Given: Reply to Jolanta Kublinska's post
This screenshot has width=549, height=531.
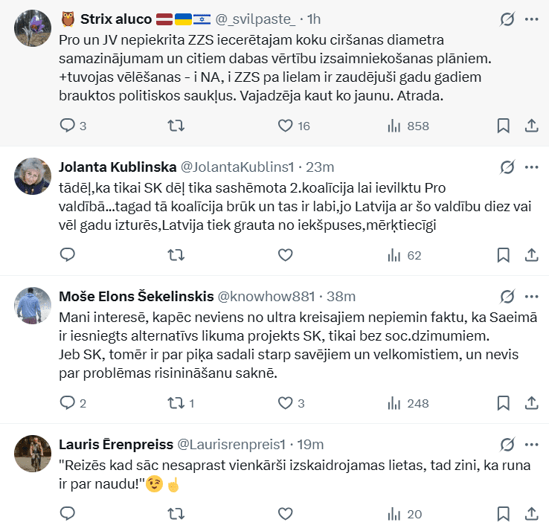Looking at the screenshot, I should click(68, 255).
